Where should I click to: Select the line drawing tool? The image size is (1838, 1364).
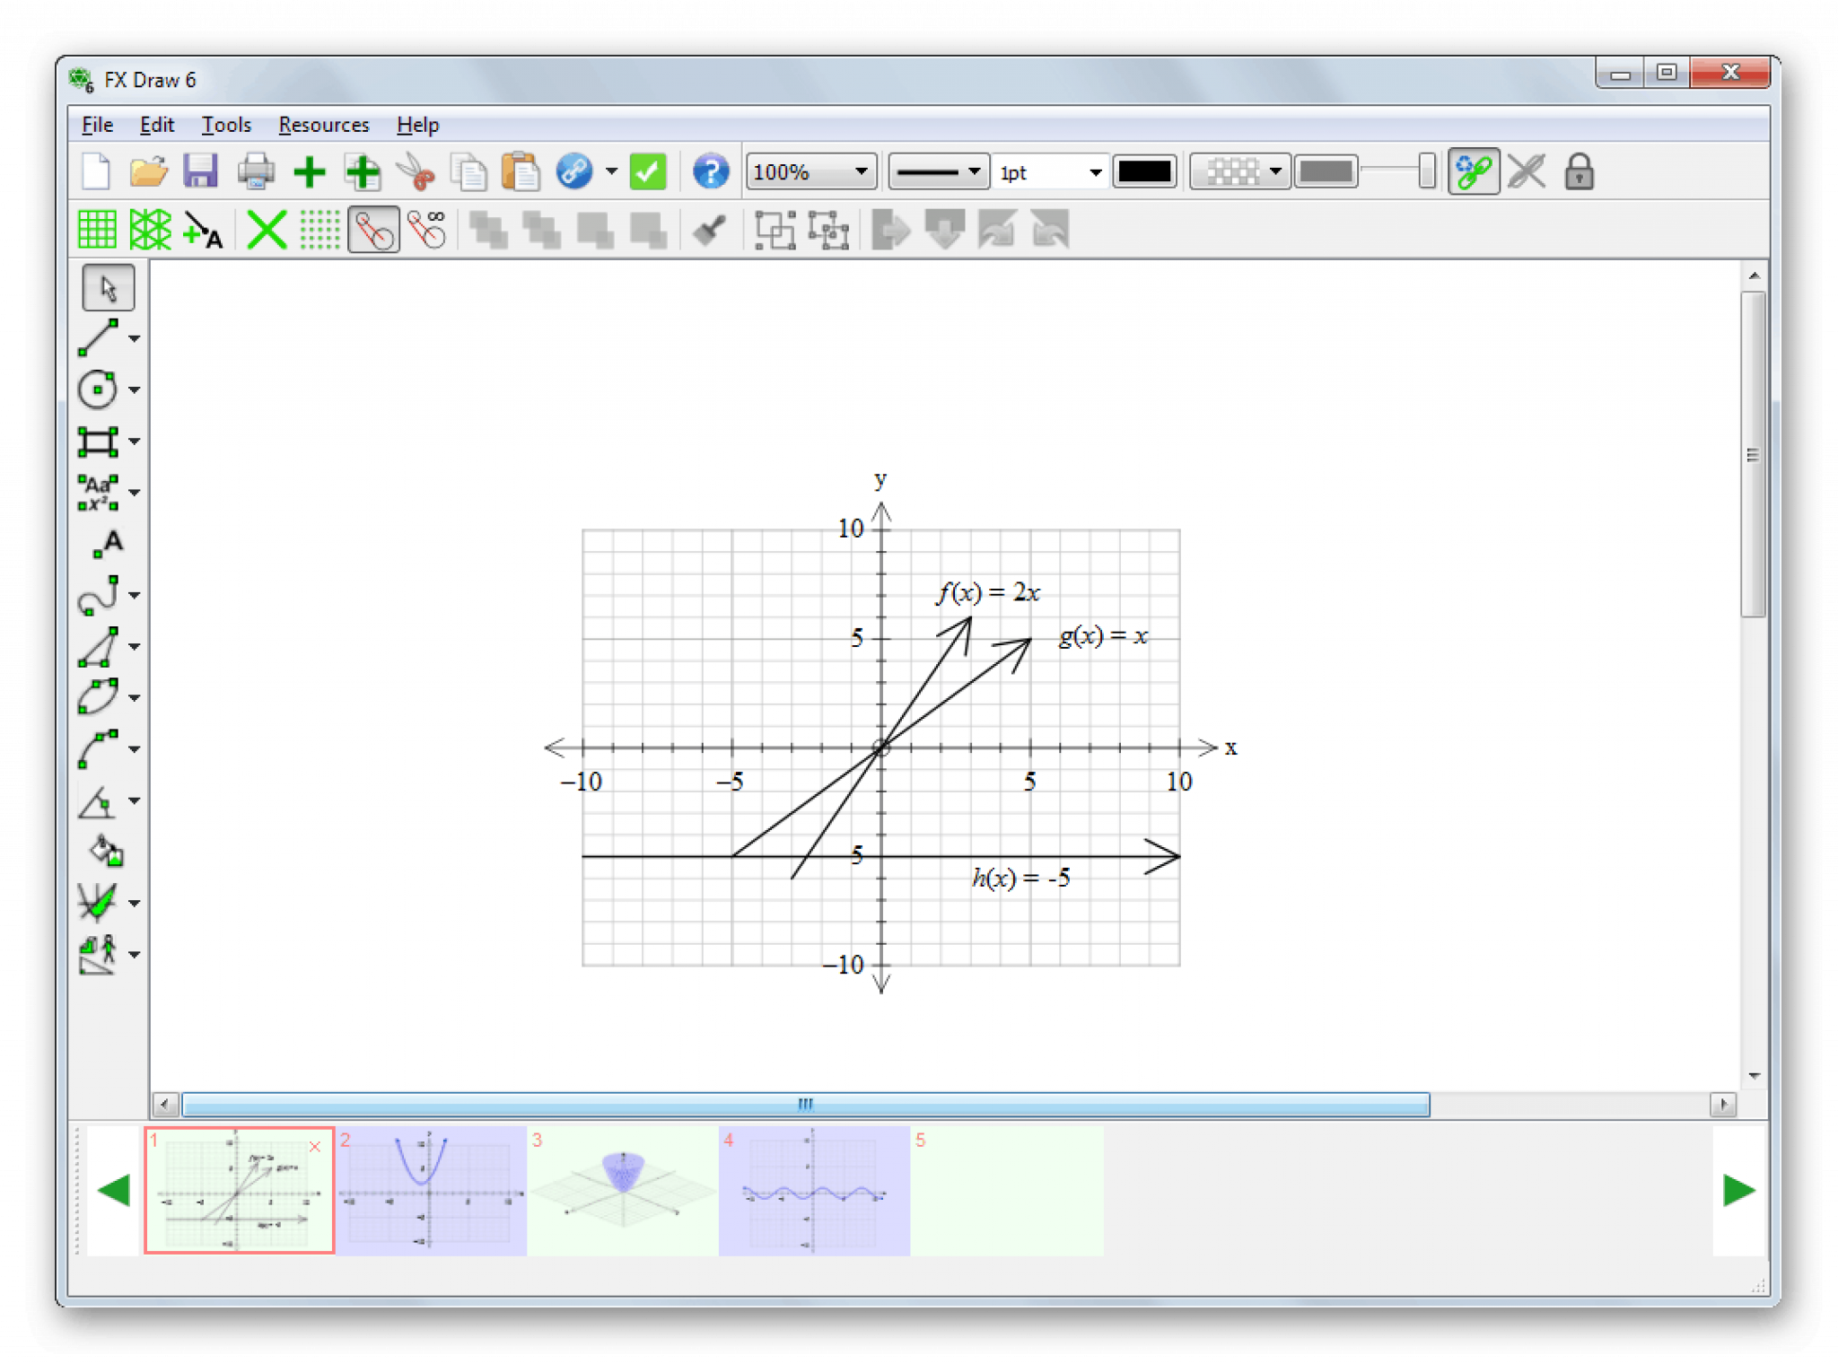pos(98,338)
